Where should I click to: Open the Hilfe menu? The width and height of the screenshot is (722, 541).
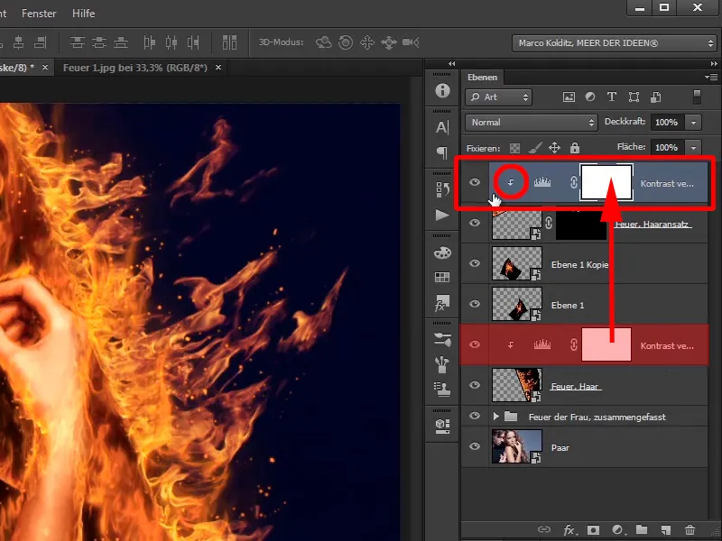point(83,14)
